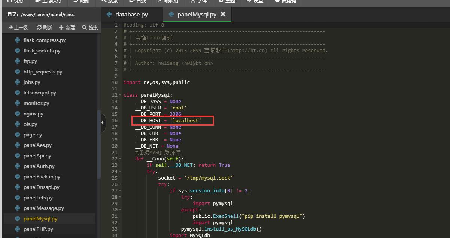Screen dimensions: 450x238
Task: Click line number 16 in the gutter
Action: point(115,121)
